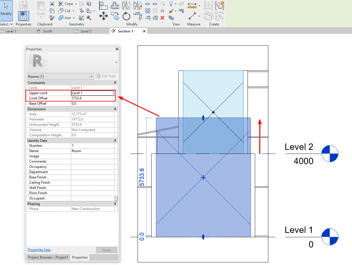
Task: Select the Rotate tool
Action: click(126, 16)
